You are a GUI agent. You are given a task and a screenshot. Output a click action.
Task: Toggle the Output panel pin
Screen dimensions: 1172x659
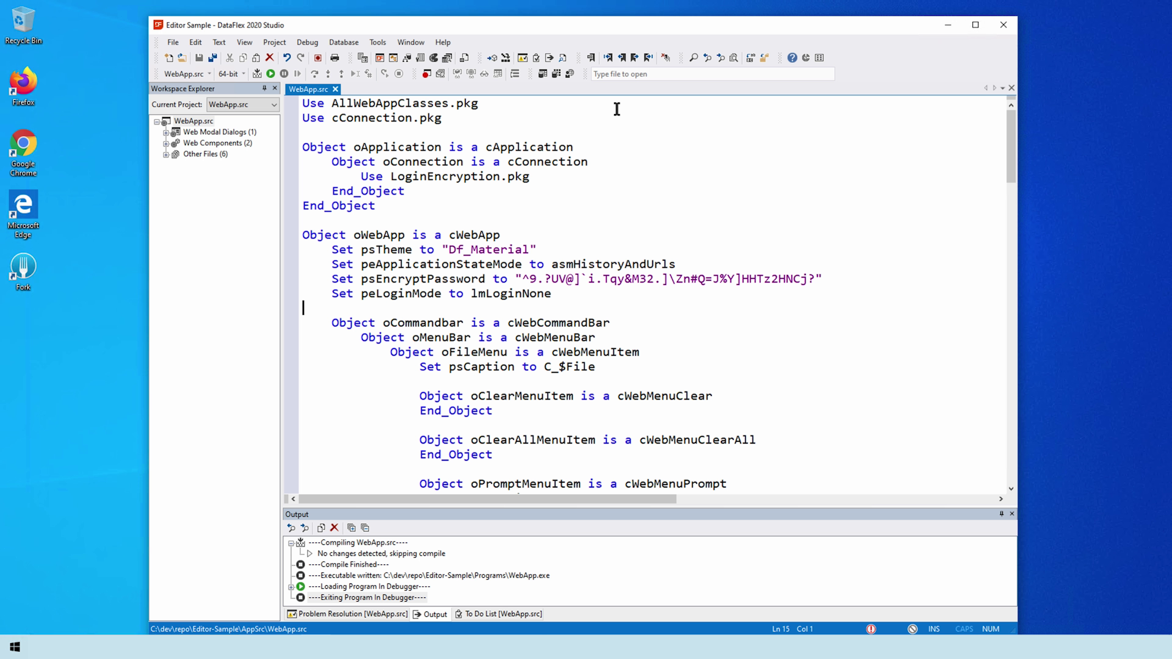tap(1001, 514)
